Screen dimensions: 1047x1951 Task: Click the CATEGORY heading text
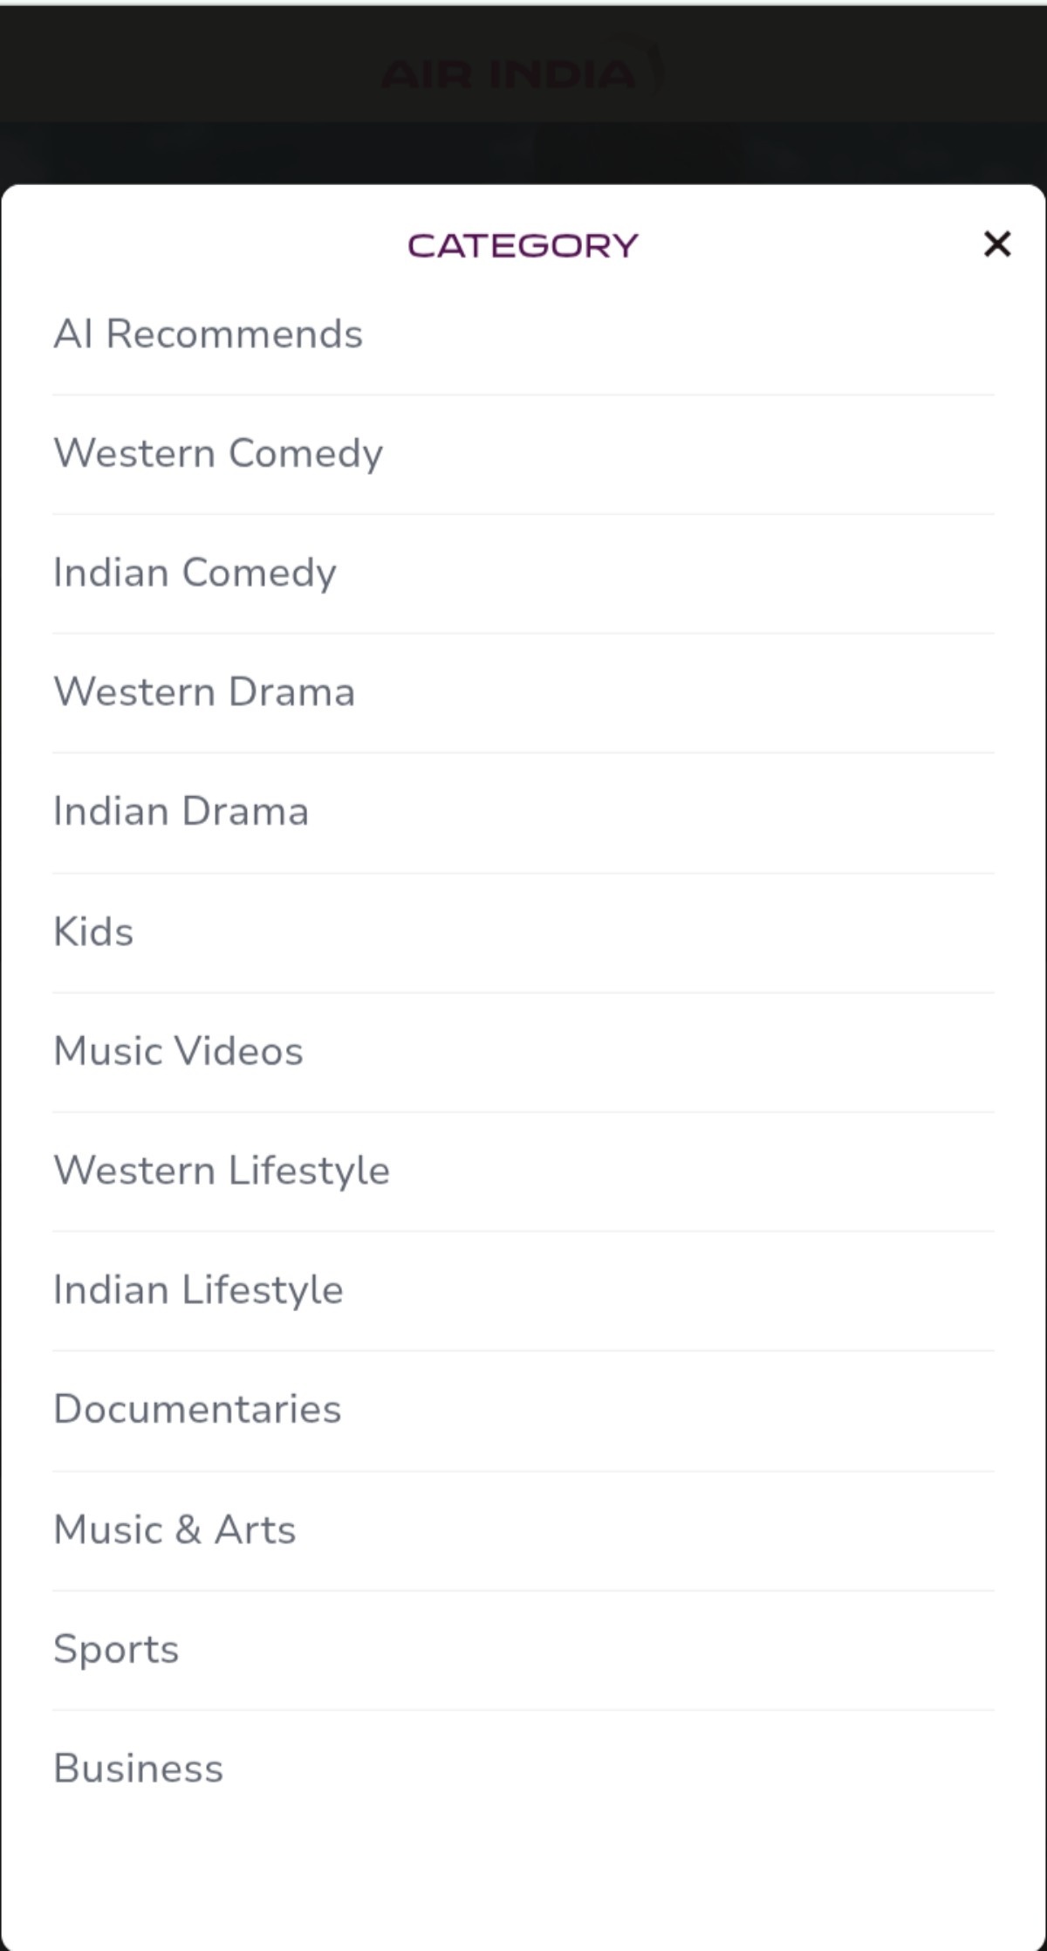523,245
